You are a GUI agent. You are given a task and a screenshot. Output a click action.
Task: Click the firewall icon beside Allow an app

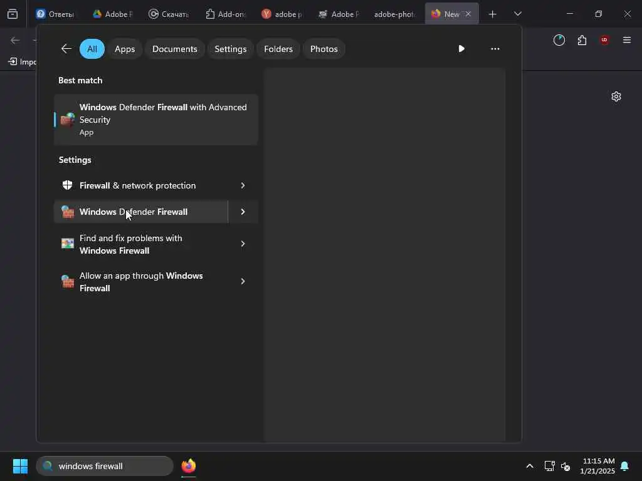(68, 281)
